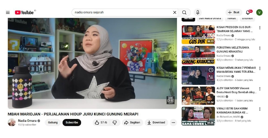This screenshot has height=138, width=268.
Task: Open title ALOY GAK MOOD! Vincent
Action: coord(237,90)
